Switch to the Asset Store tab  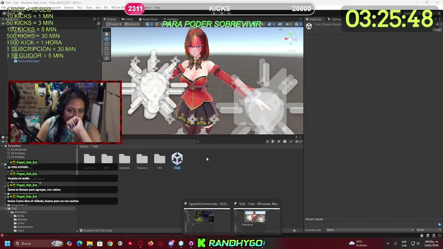tap(148, 19)
